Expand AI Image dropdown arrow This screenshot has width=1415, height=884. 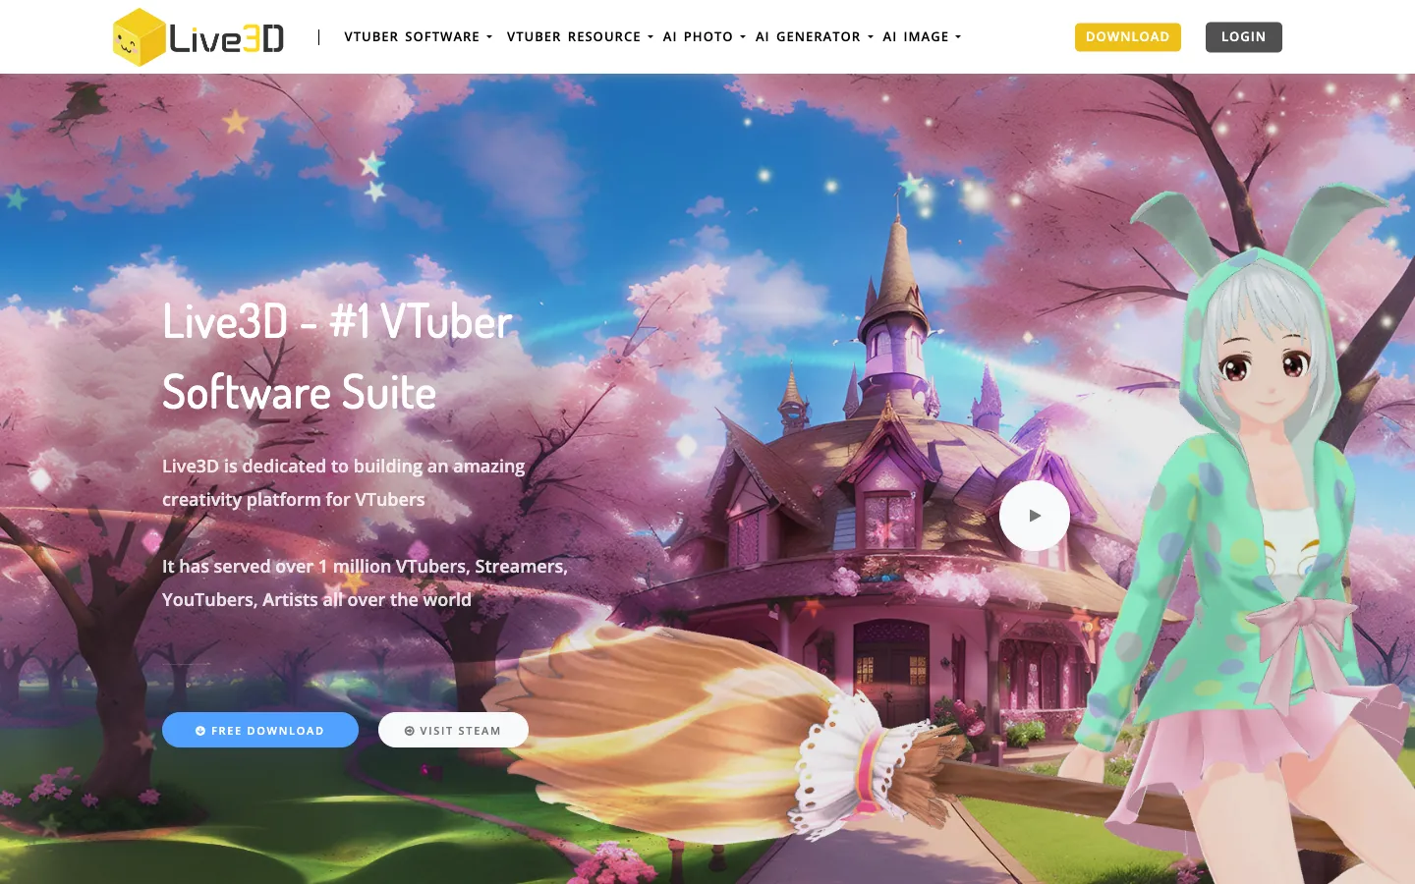pos(958,37)
